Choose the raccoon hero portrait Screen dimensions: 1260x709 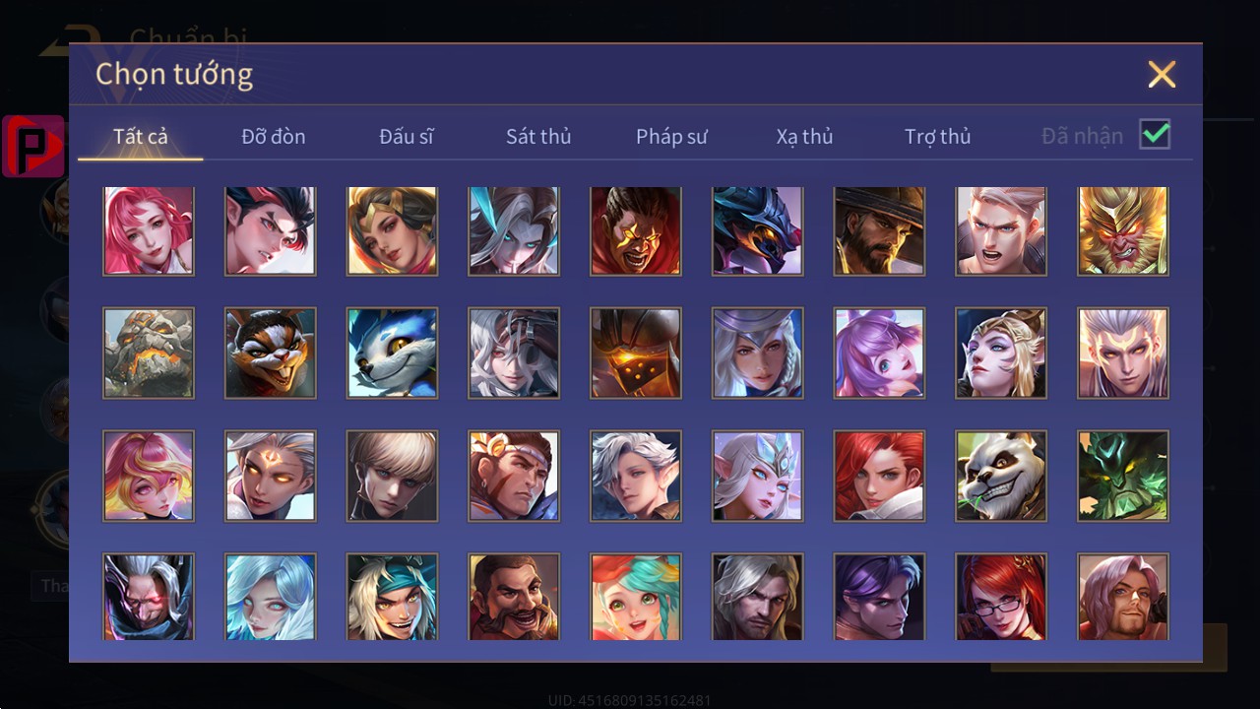click(x=271, y=353)
